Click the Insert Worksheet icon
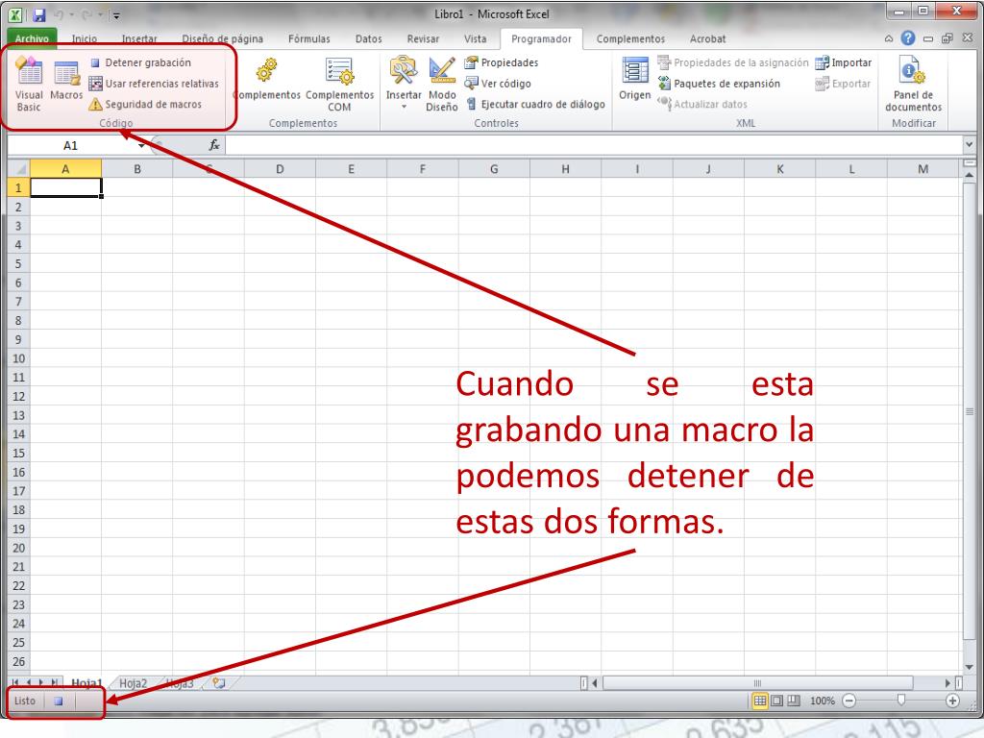 pos(218,683)
